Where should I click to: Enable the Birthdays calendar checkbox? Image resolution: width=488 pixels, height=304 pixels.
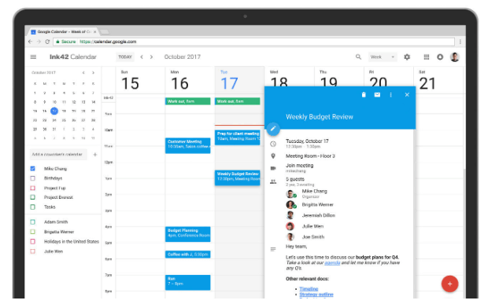click(x=33, y=178)
